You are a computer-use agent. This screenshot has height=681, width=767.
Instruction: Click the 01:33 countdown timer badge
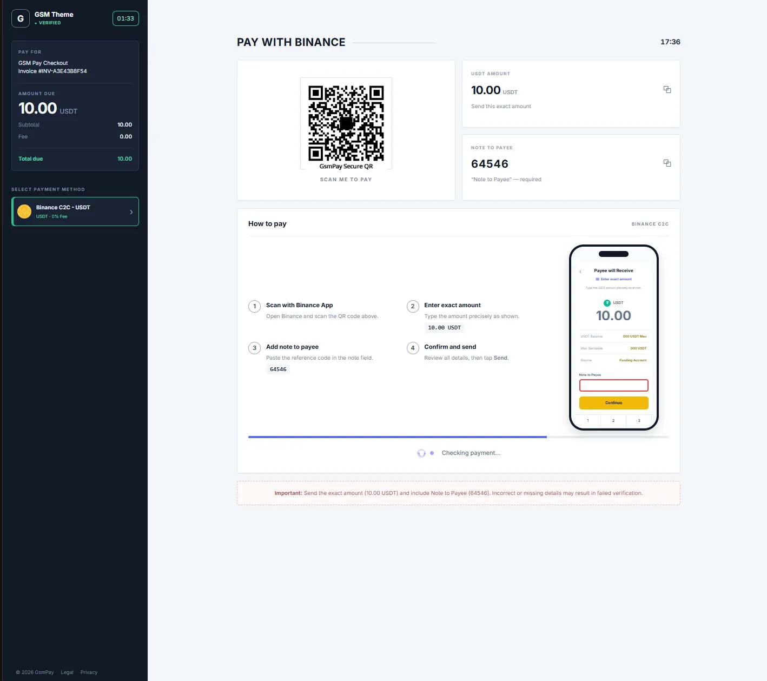[x=125, y=18]
